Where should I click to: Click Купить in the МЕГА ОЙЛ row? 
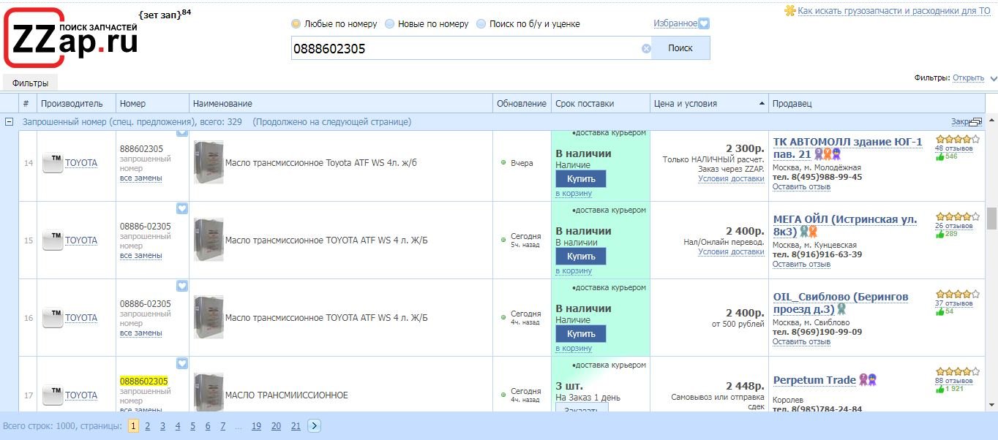(x=581, y=257)
